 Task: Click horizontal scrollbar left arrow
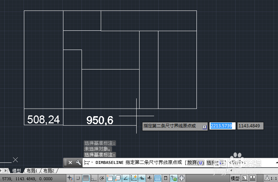coord(231,171)
